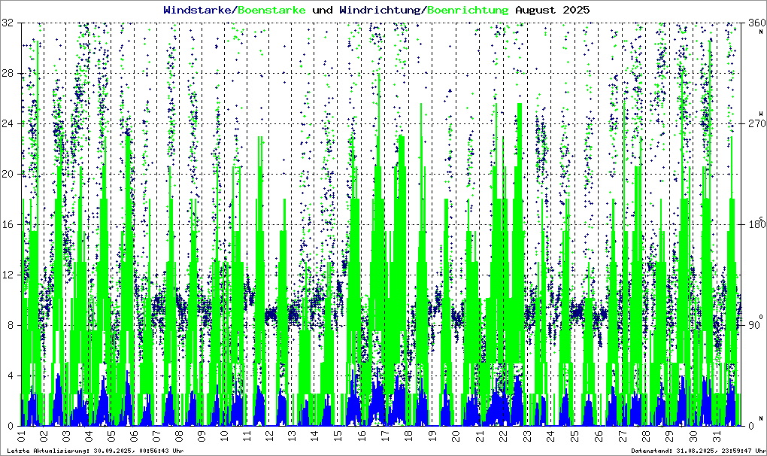Screen dimensions: 767x456
Task: Click the "Letzte Aktualisierung" timestamp footer
Action: (94, 451)
